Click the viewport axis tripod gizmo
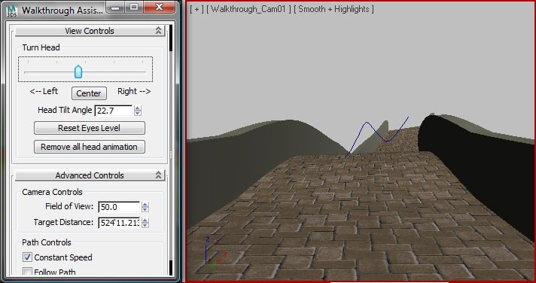 [x=212, y=252]
